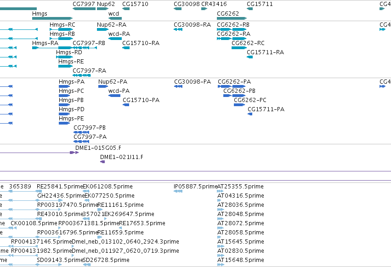The image size is (391, 267).
Task: Click clone end DME1-015G05.F
Action: click(98, 148)
